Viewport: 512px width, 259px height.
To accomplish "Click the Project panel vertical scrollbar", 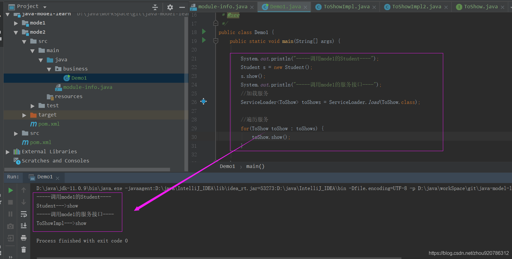I will (x=186, y=94).
